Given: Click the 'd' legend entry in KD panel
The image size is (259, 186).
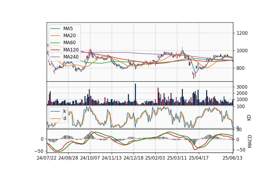Looking at the screenshot, I should pyautogui.click(x=64, y=118).
